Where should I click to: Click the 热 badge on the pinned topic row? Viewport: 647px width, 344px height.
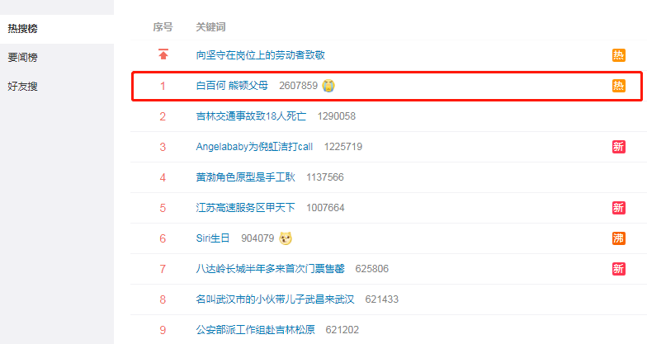(619, 55)
